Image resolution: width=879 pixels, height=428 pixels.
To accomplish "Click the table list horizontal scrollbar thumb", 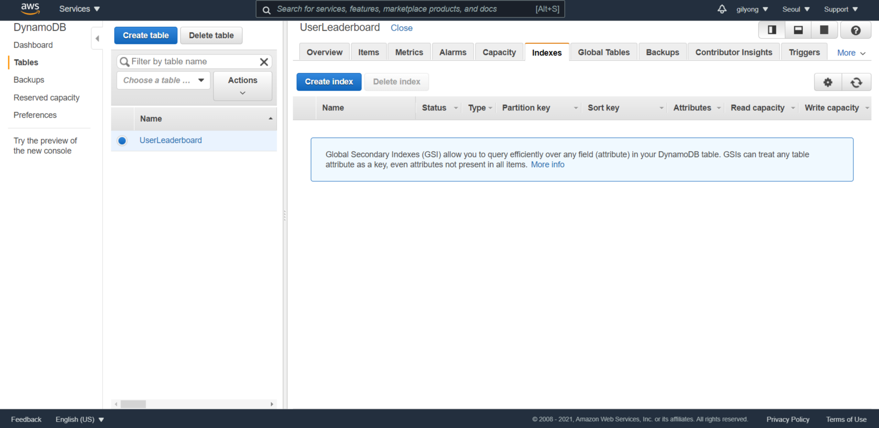I will click(x=133, y=404).
